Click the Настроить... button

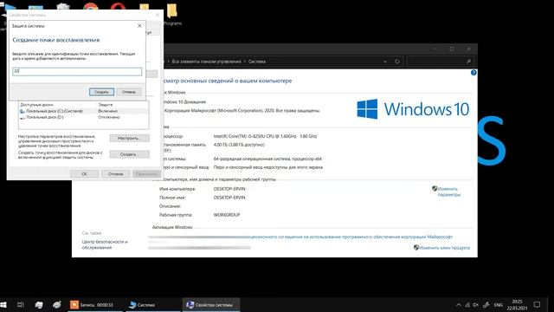(x=129, y=139)
